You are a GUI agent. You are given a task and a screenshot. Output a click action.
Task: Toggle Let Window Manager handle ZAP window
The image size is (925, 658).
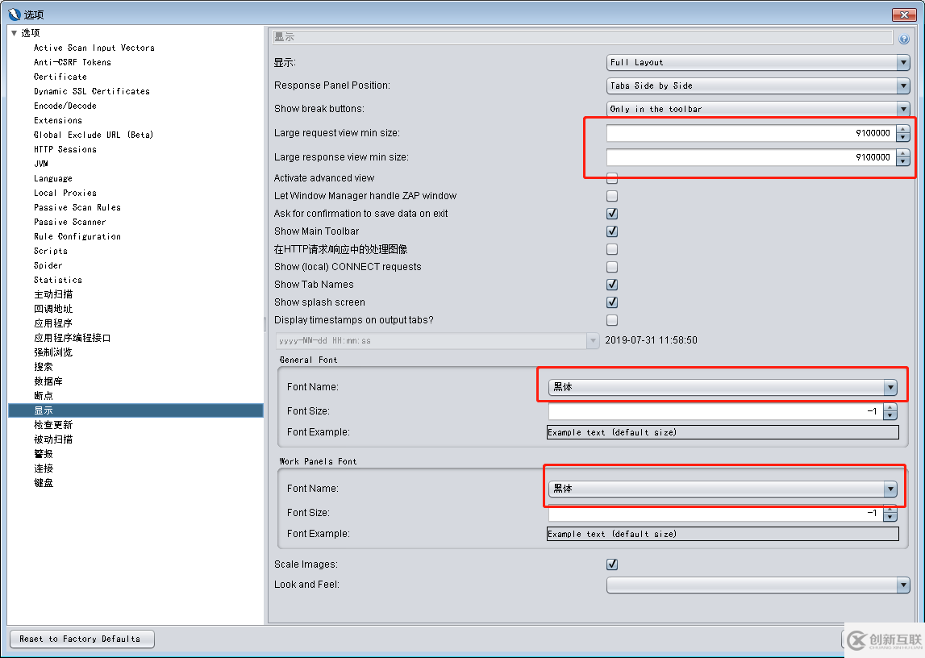pos(612,196)
